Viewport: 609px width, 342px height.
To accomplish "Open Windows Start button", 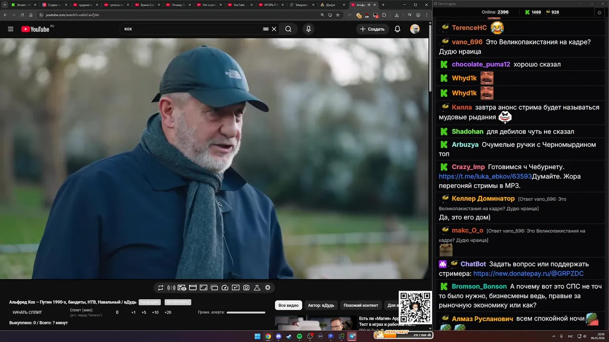I will coord(257,336).
